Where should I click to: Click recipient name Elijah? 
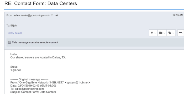click(13, 26)
